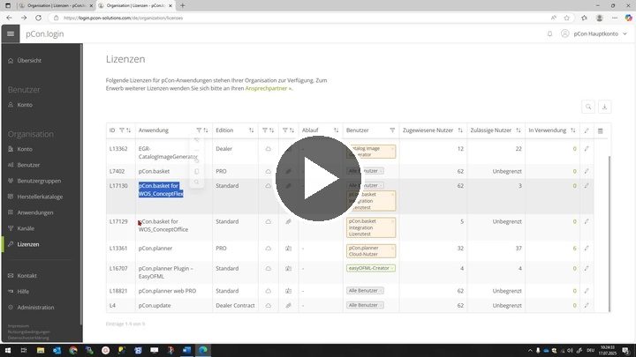Open File Explorer from the taskbar
636x357 pixels.
tap(40, 350)
